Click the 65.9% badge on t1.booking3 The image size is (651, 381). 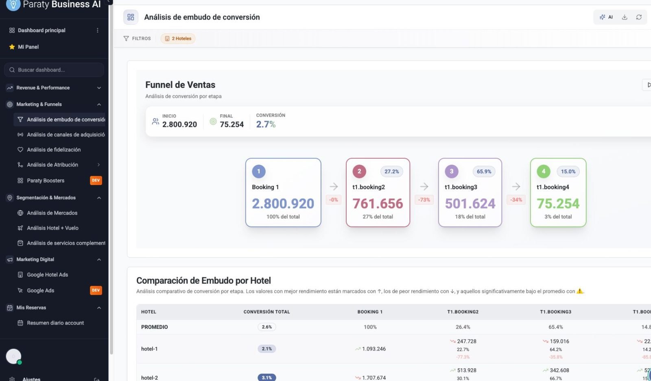484,172
